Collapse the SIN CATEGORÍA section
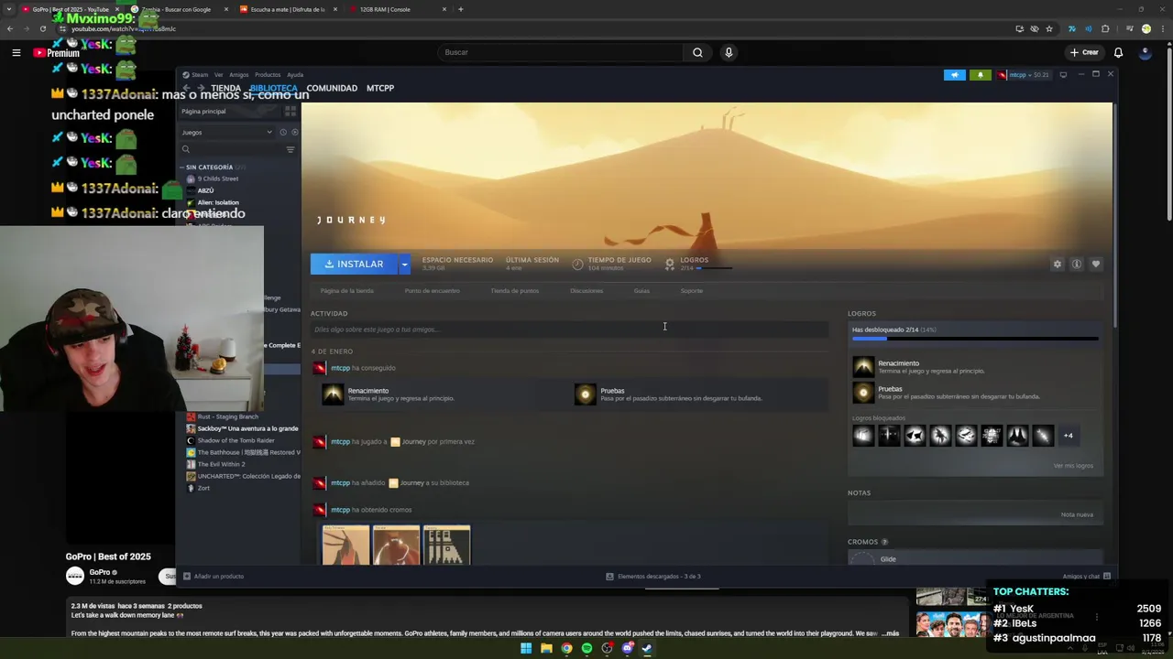 (x=210, y=167)
